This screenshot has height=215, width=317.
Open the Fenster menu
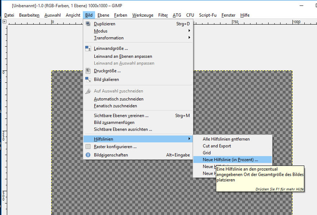pos(228,15)
